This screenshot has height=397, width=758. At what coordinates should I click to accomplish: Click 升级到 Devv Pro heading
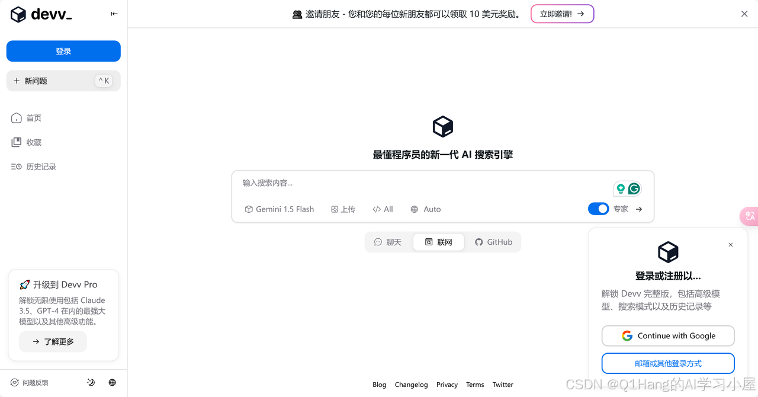pos(58,284)
